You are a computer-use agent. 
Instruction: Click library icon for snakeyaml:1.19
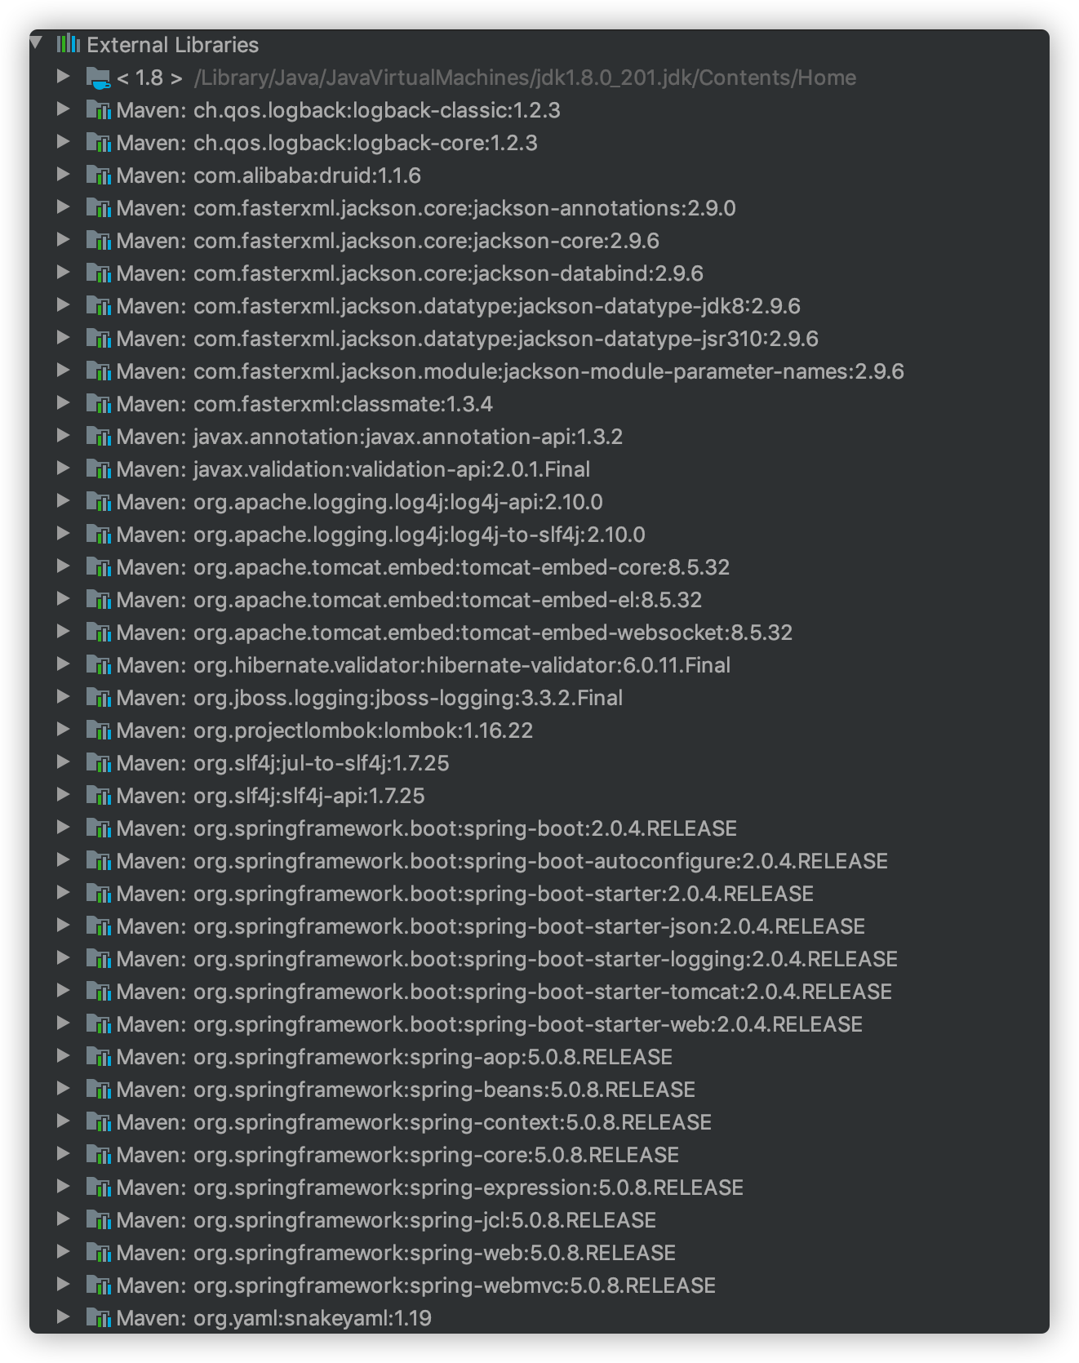coord(98,1318)
